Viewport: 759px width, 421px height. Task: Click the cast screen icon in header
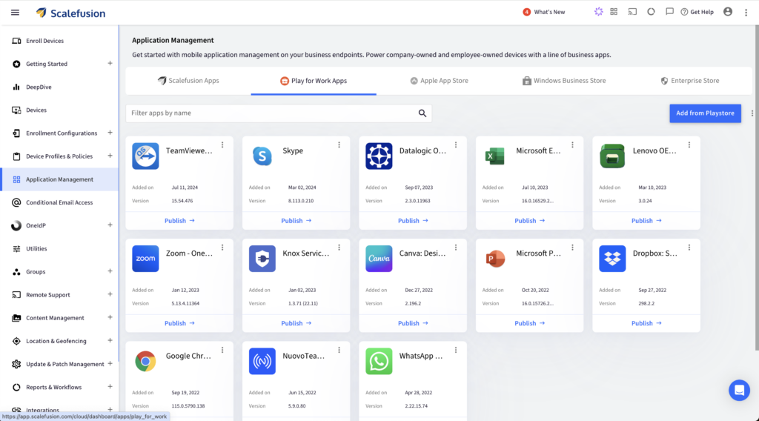pyautogui.click(x=632, y=12)
